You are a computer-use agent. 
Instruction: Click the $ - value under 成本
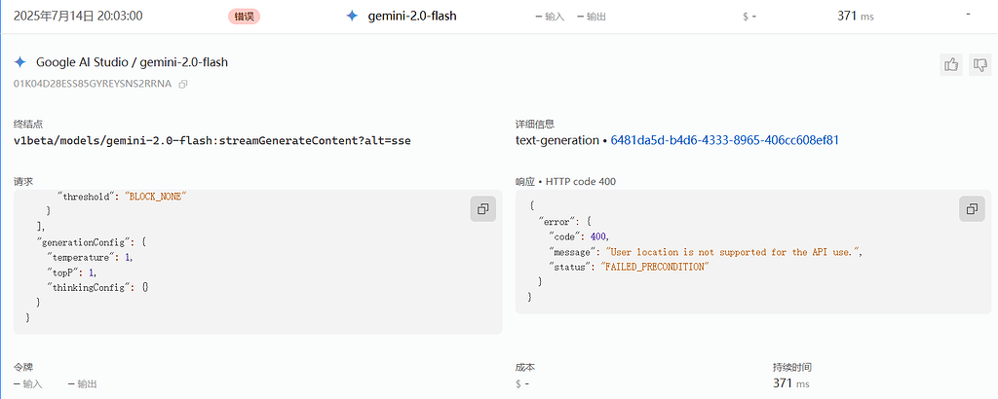coord(522,383)
